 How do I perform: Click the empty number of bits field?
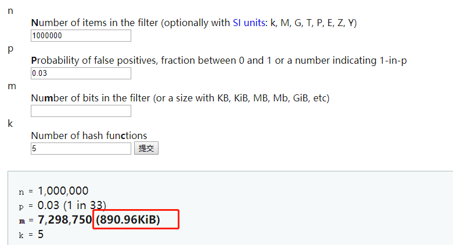(81, 111)
